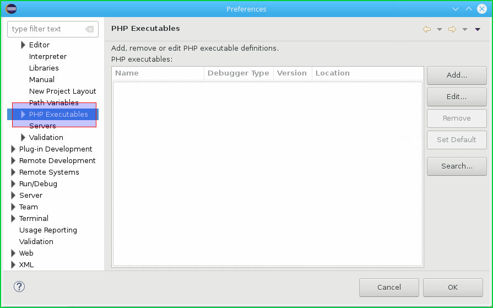Expand the Editor tree node
The height and width of the screenshot is (308, 493).
[23, 45]
